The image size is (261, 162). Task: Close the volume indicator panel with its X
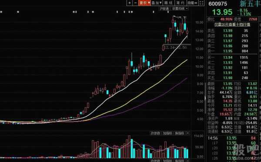[x=187, y=133]
